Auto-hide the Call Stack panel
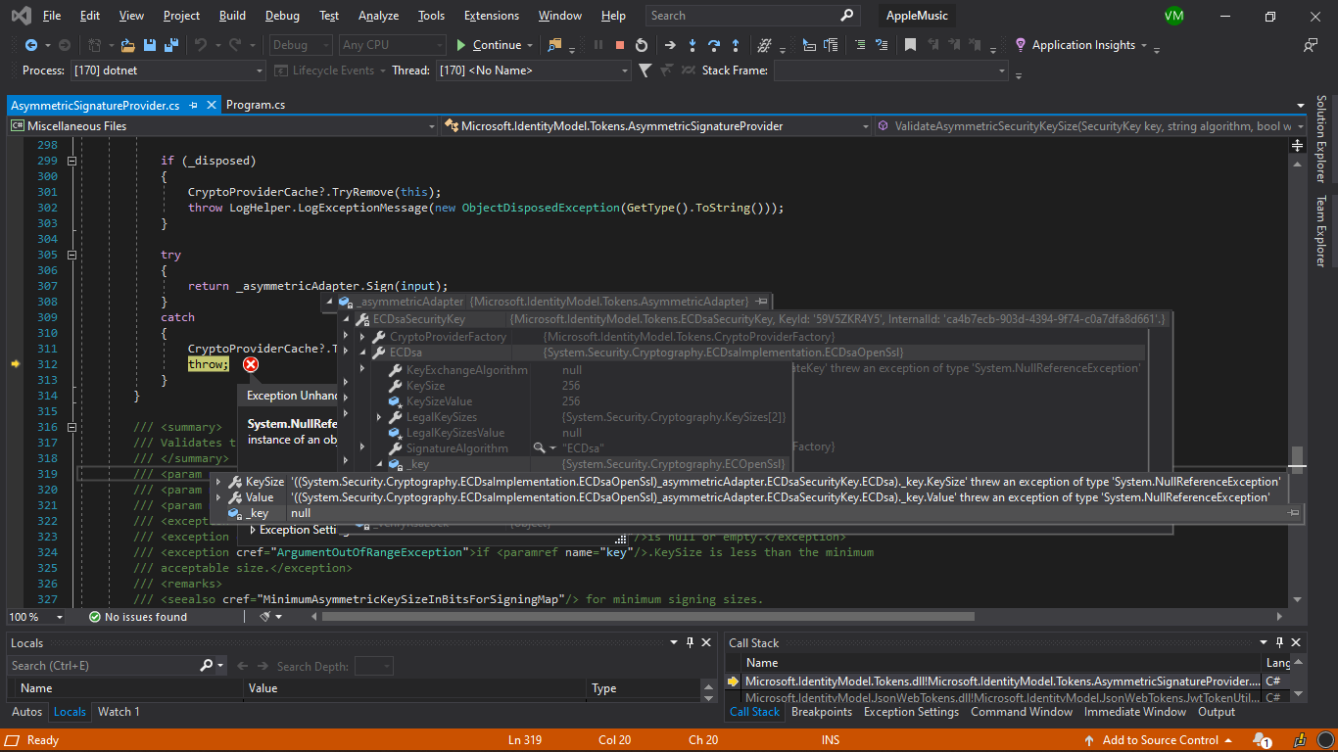The width and height of the screenshot is (1338, 752). pos(1281,642)
